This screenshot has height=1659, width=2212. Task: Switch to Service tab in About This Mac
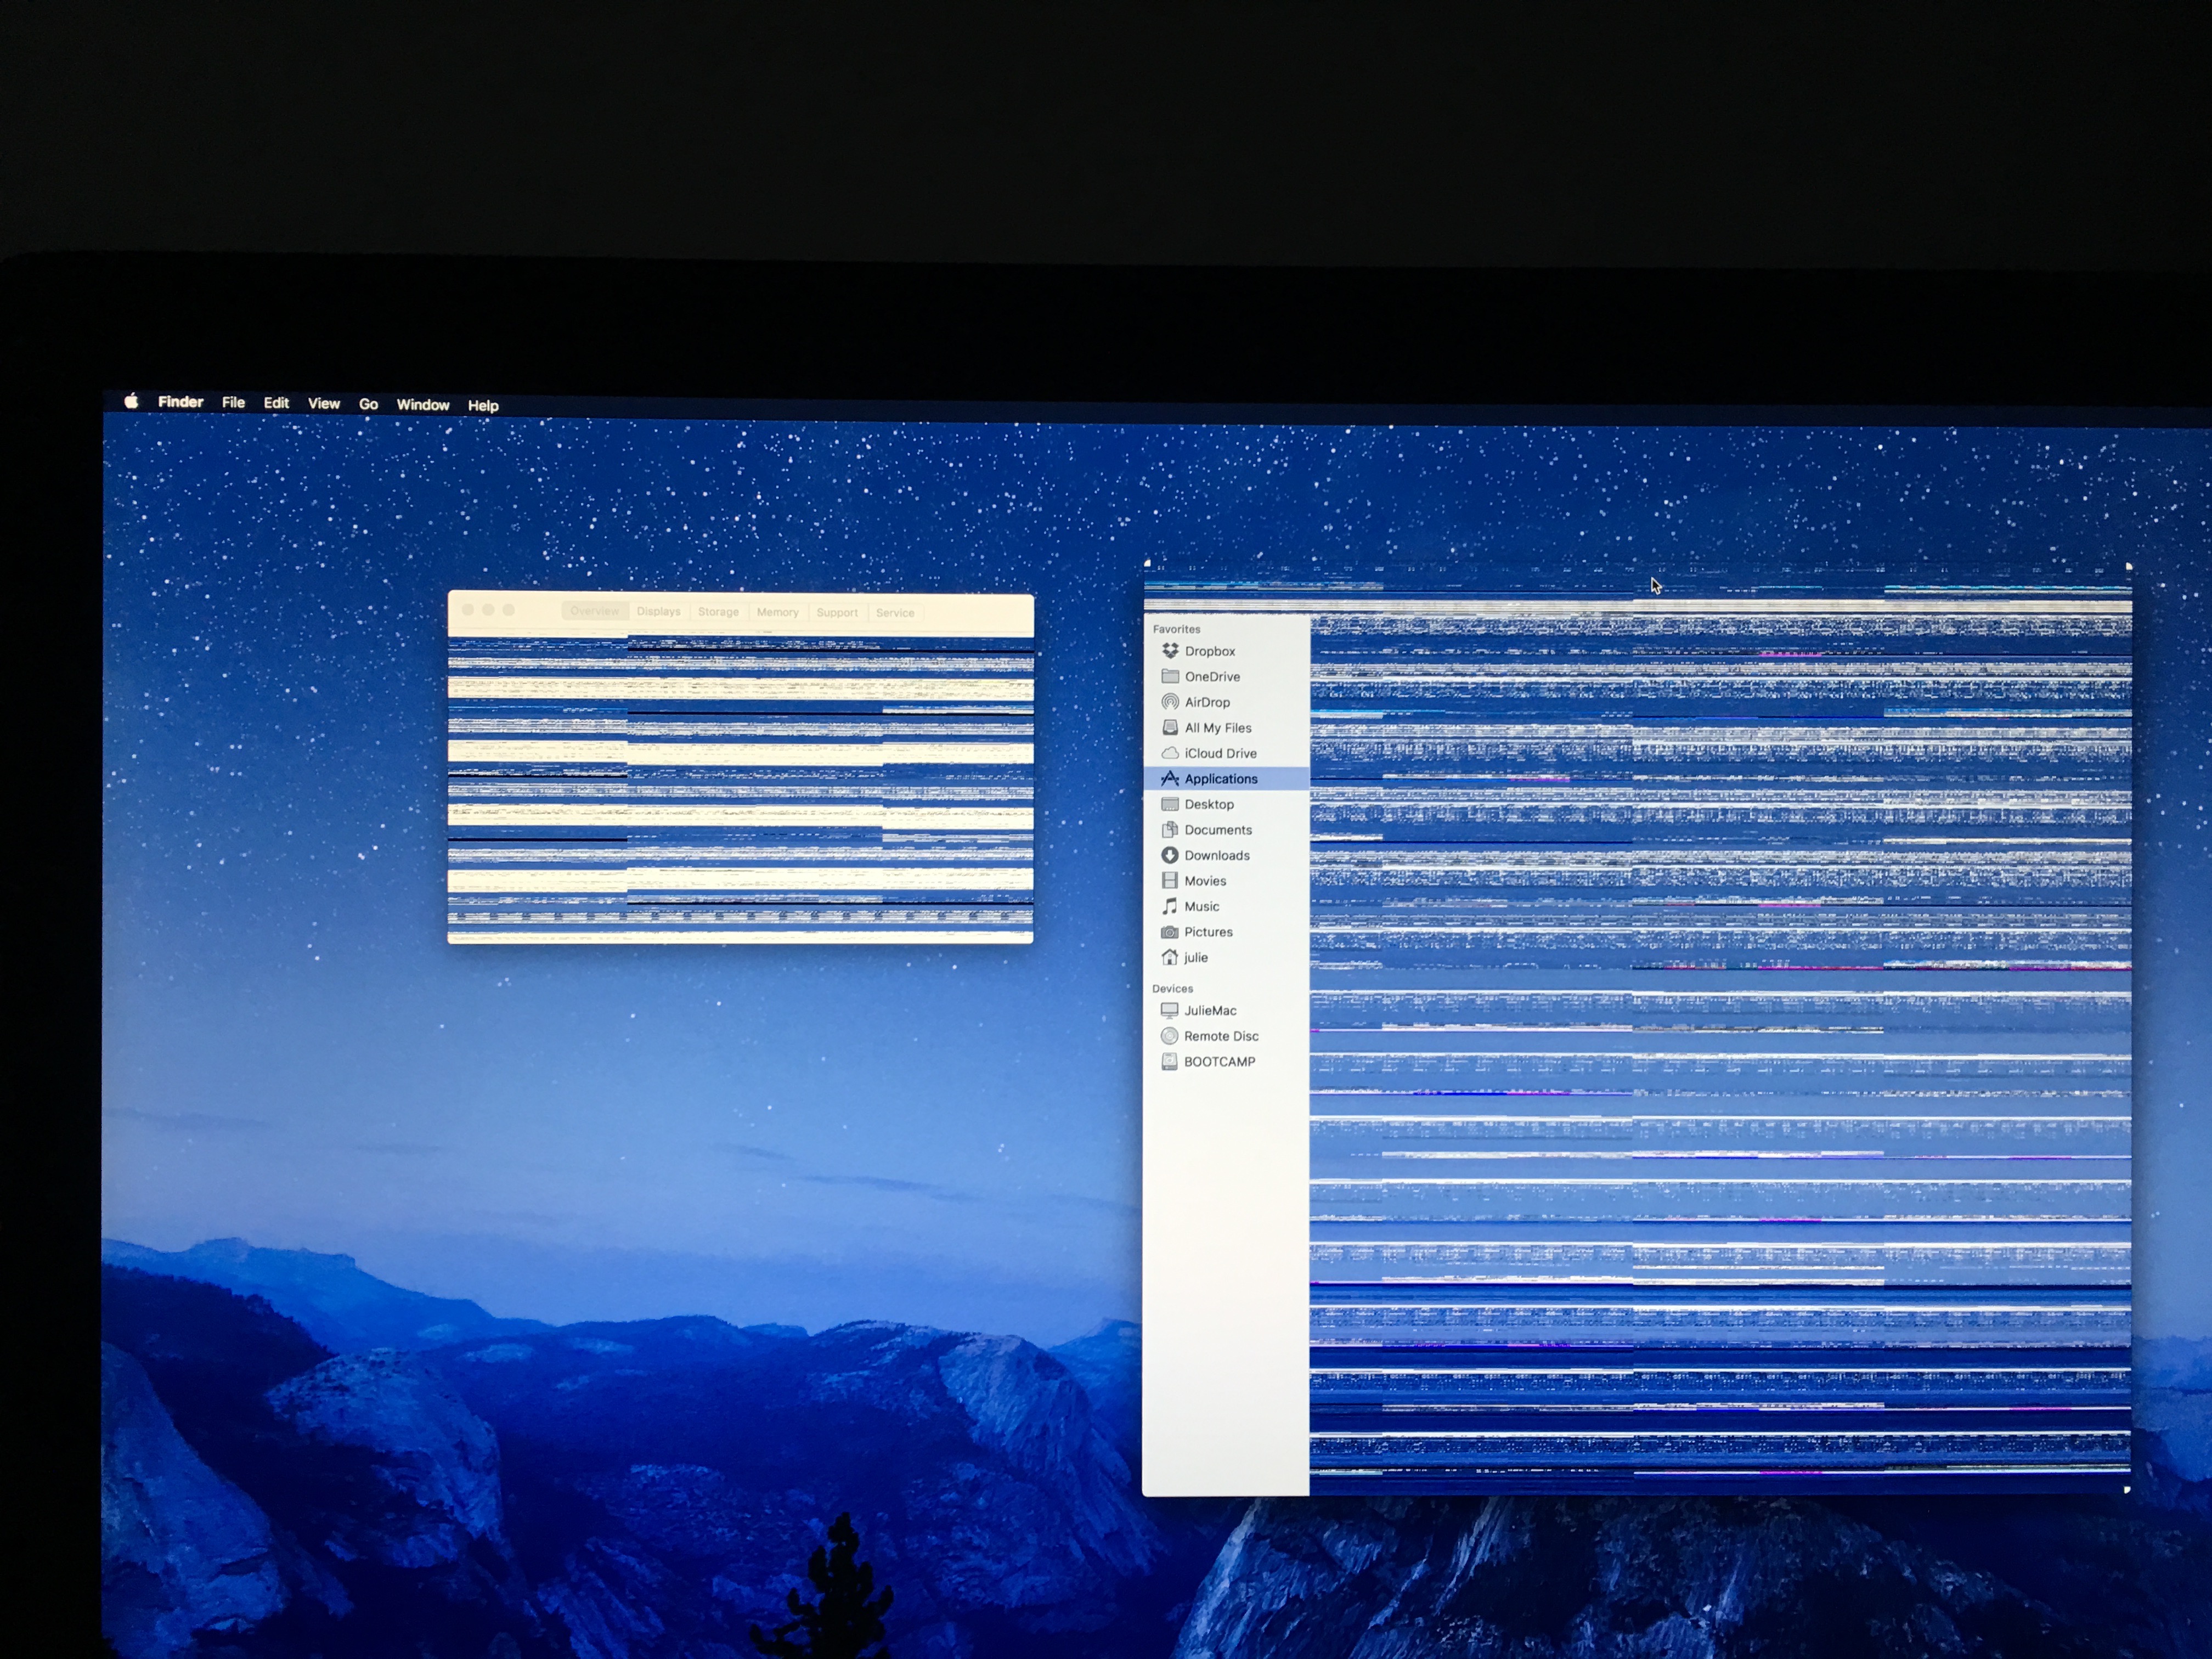[895, 613]
